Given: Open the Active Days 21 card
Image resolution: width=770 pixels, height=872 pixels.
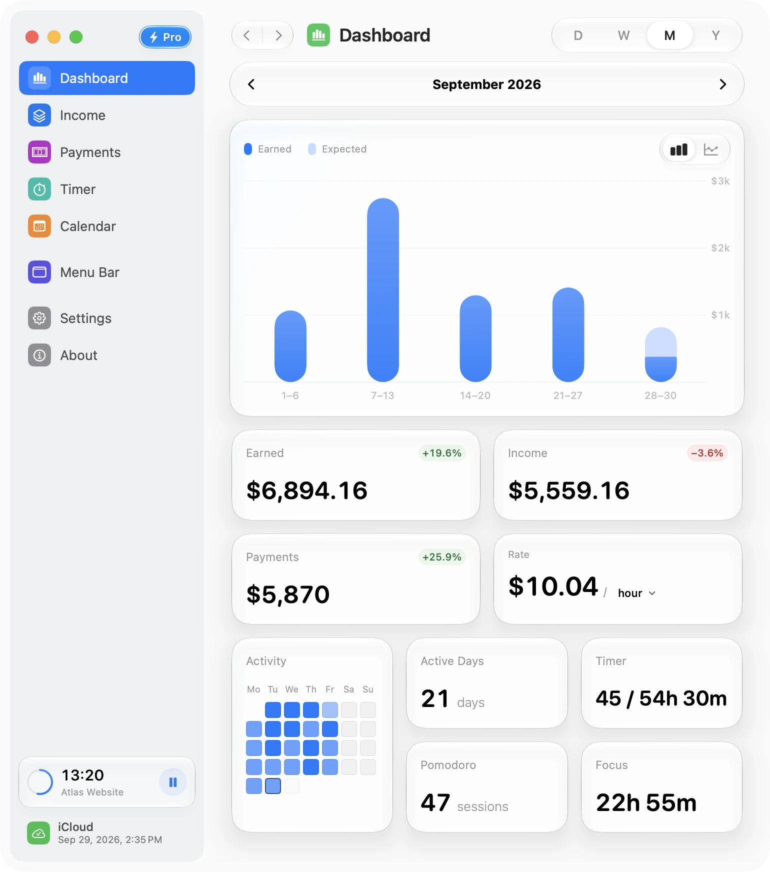Looking at the screenshot, I should [487, 683].
